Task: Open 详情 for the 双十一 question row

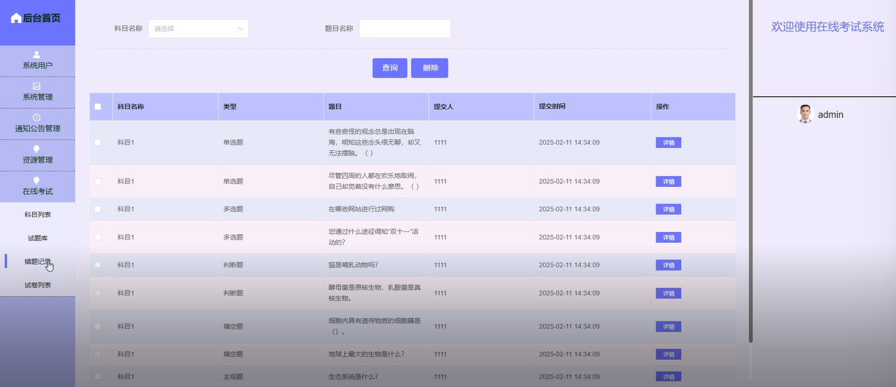Action: 668,237
